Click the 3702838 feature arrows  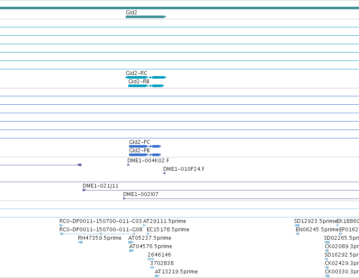click(x=152, y=267)
